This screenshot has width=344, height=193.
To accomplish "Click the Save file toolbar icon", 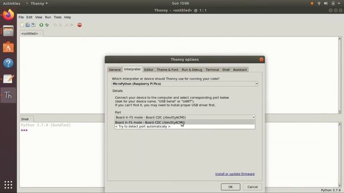I will point(33,25).
